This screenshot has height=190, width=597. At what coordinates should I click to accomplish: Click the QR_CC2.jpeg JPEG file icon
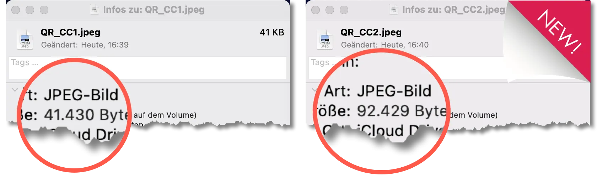[x=325, y=40]
